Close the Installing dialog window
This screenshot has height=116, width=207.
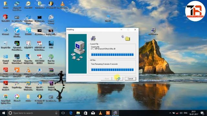pos(135,30)
